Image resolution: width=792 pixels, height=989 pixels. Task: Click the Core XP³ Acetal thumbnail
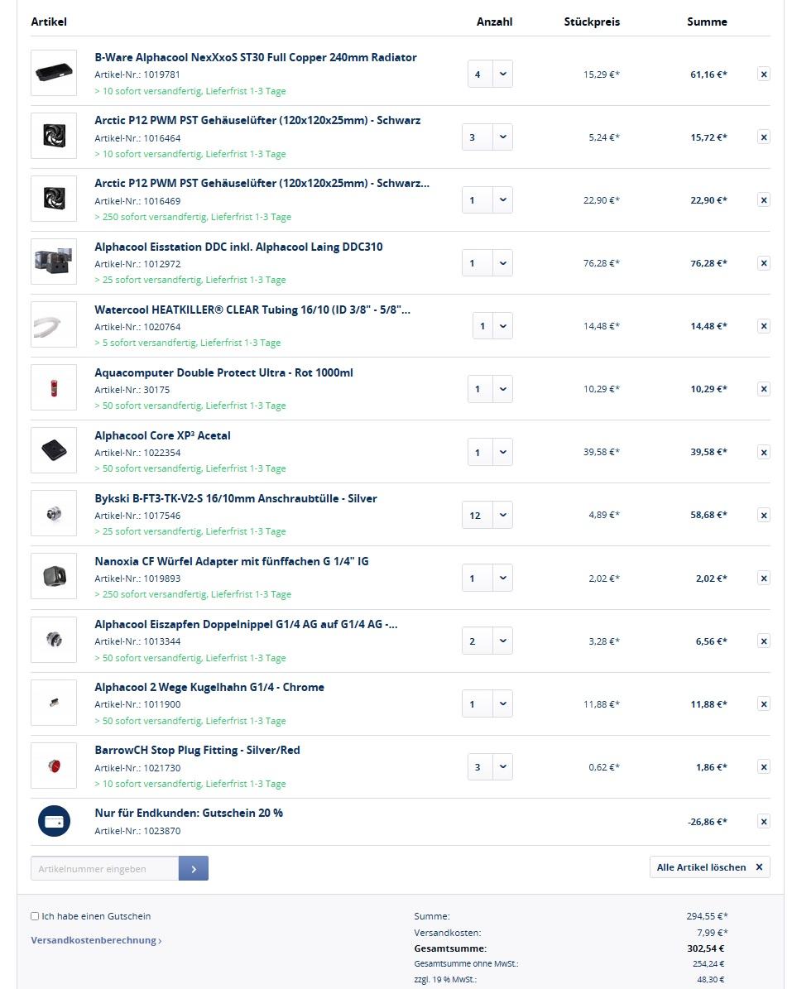click(54, 450)
